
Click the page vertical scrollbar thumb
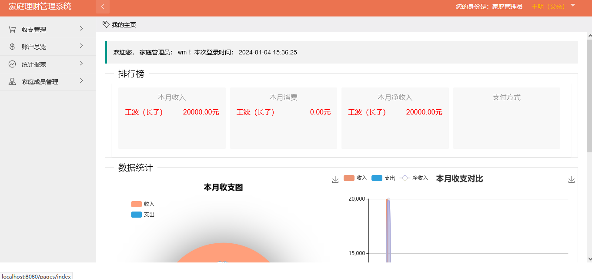pos(589,96)
